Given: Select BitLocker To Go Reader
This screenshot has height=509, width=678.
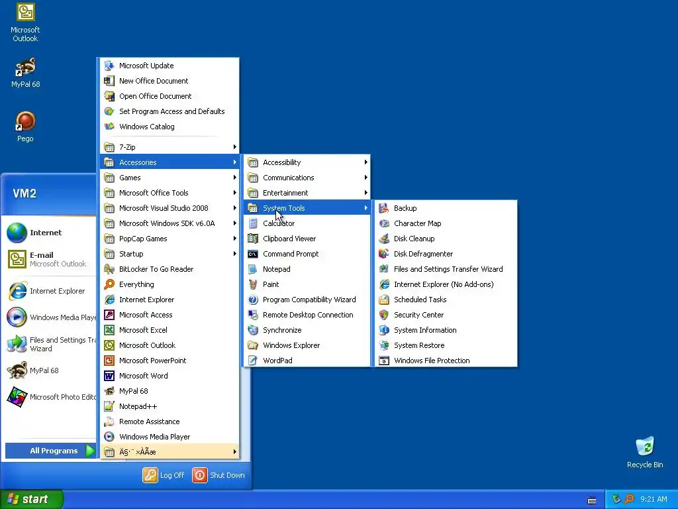Looking at the screenshot, I should click(x=169, y=269).
